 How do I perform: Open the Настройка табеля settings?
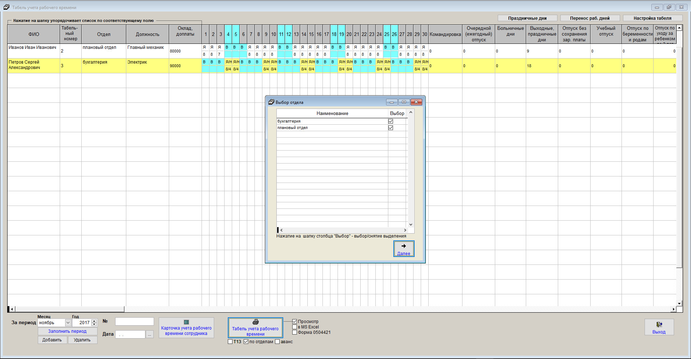point(652,18)
